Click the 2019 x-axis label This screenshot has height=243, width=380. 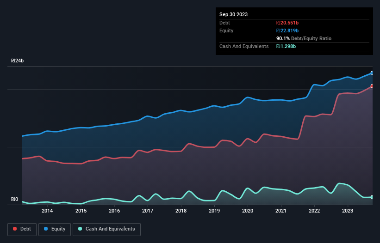tap(214, 211)
